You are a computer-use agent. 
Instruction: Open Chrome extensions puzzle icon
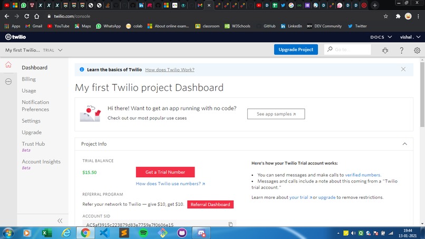coord(398,16)
